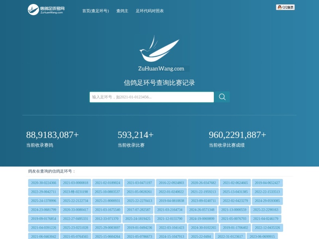Select tag 2025-22-2270413
319x239 pixels.
click(139, 201)
